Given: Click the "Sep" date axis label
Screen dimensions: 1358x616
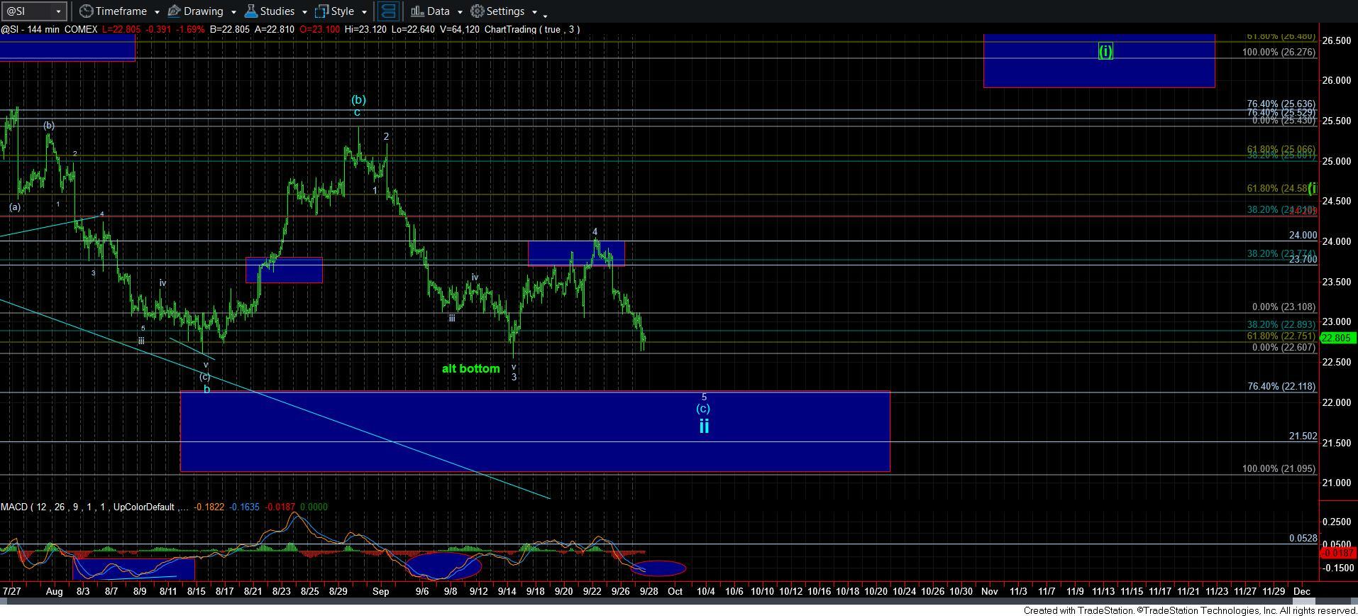Looking at the screenshot, I should click(x=380, y=591).
